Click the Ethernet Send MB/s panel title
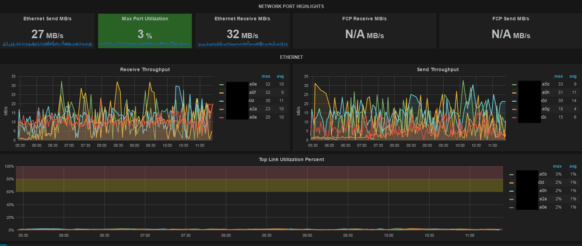Screen dimensions: 582x246 47,19
